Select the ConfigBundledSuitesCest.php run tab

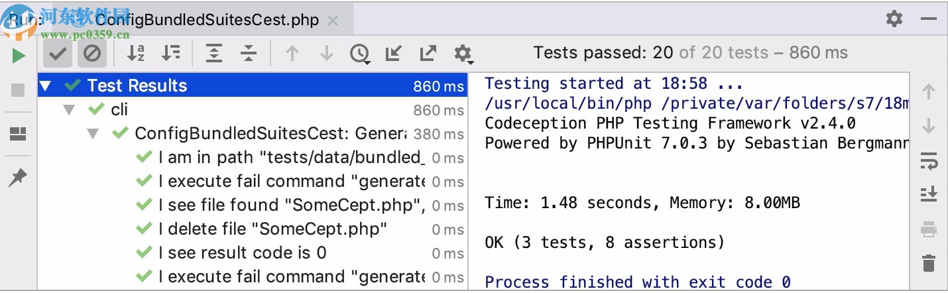pos(207,20)
